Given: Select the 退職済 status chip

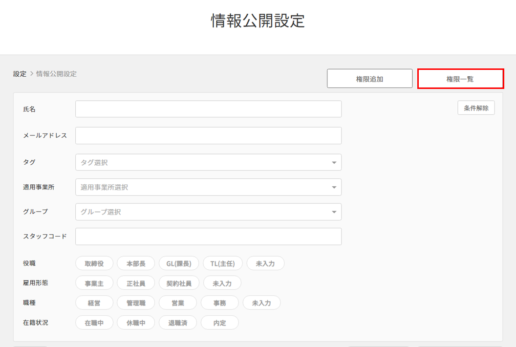Looking at the screenshot, I should pos(178,323).
